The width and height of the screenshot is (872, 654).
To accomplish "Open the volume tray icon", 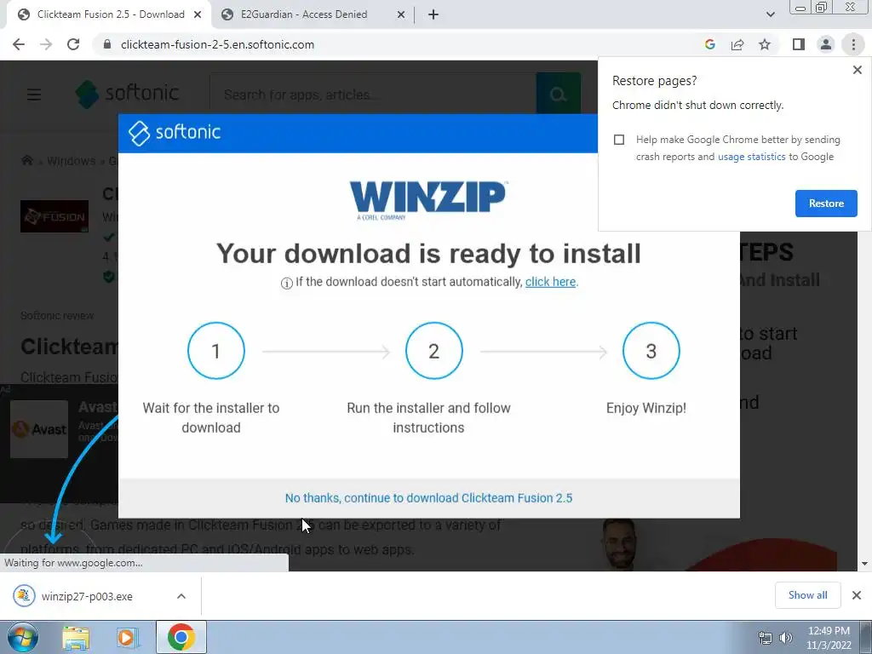I will [785, 638].
